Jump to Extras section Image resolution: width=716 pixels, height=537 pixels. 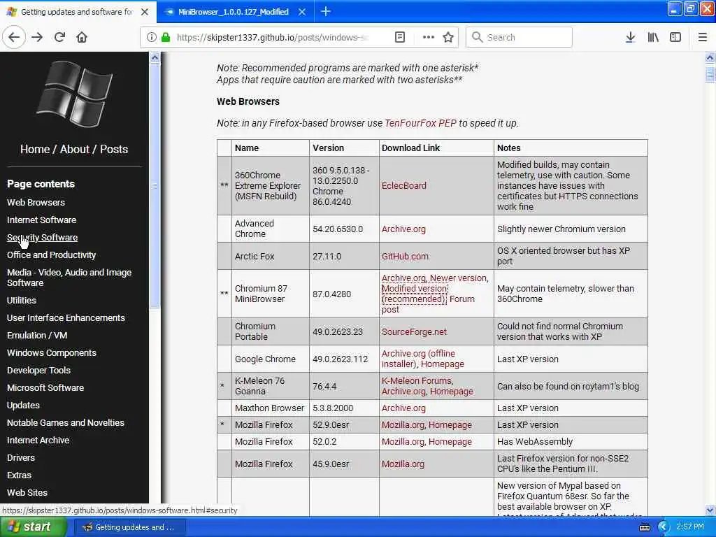tap(19, 475)
